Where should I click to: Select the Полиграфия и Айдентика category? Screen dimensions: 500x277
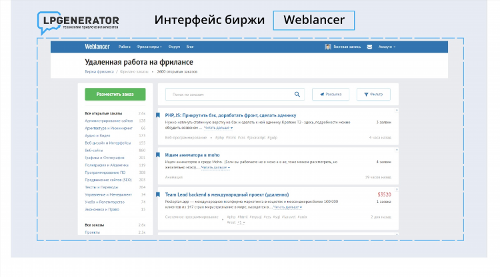tap(107, 165)
